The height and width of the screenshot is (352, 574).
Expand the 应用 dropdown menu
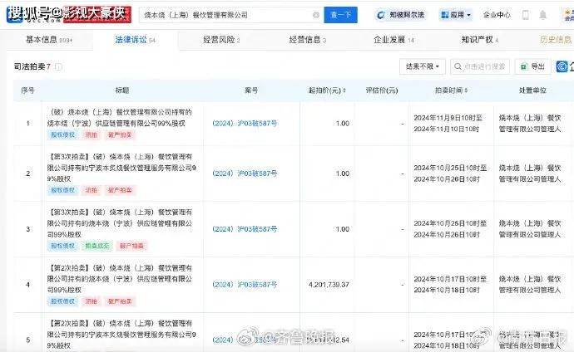click(x=456, y=15)
